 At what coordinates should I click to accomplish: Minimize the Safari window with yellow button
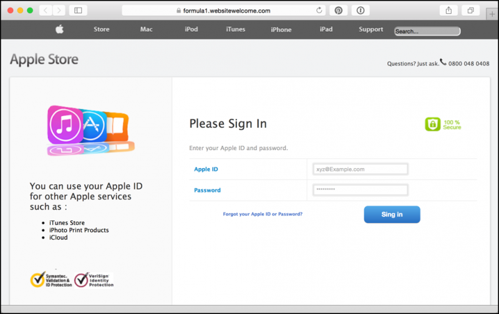[x=20, y=11]
